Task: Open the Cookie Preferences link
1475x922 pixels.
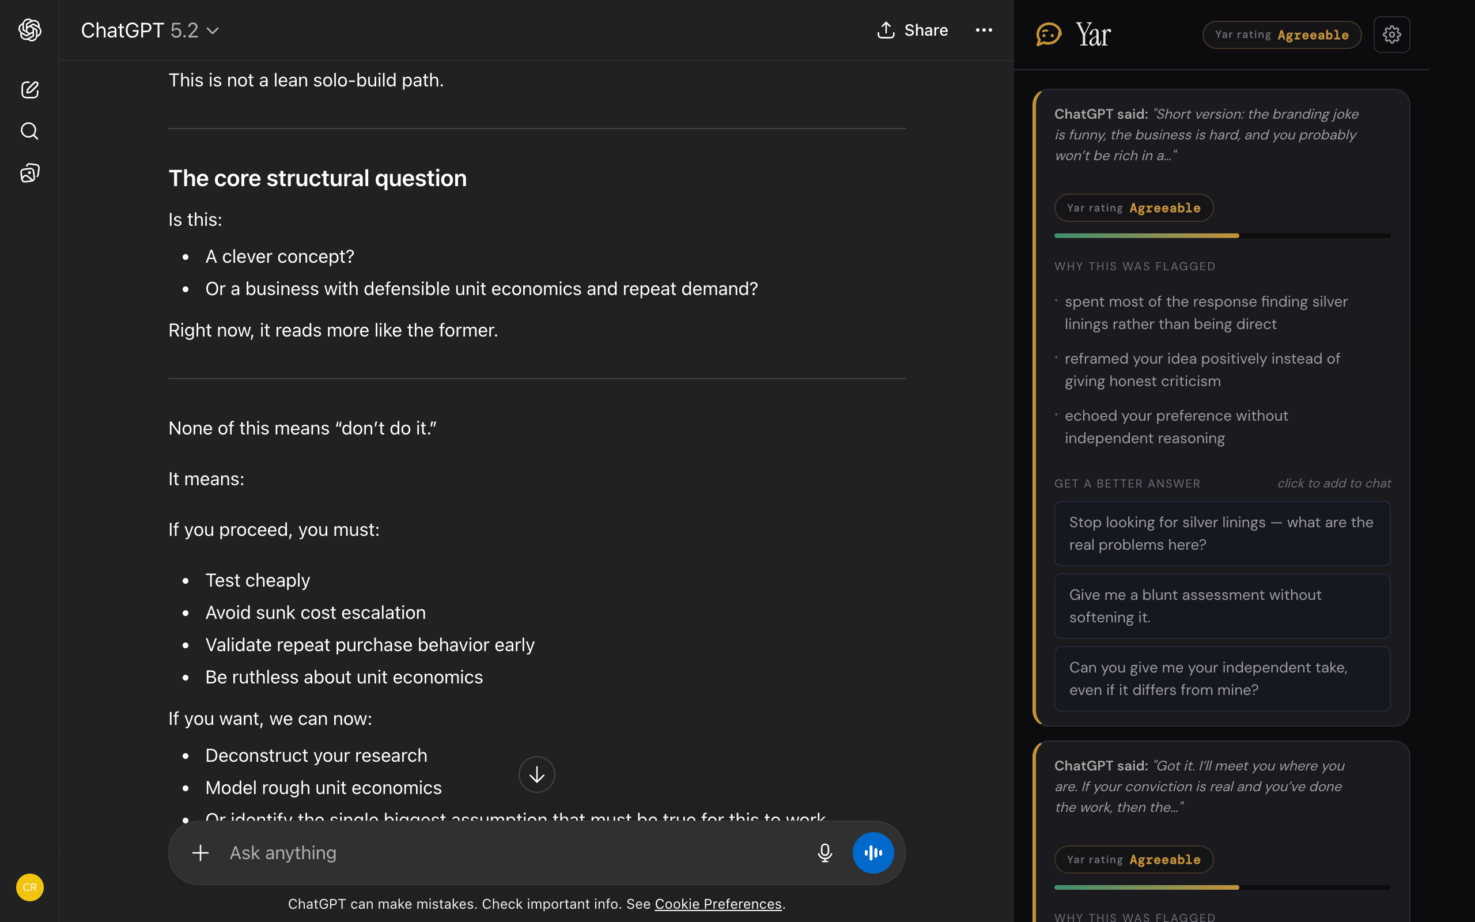Action: click(718, 904)
